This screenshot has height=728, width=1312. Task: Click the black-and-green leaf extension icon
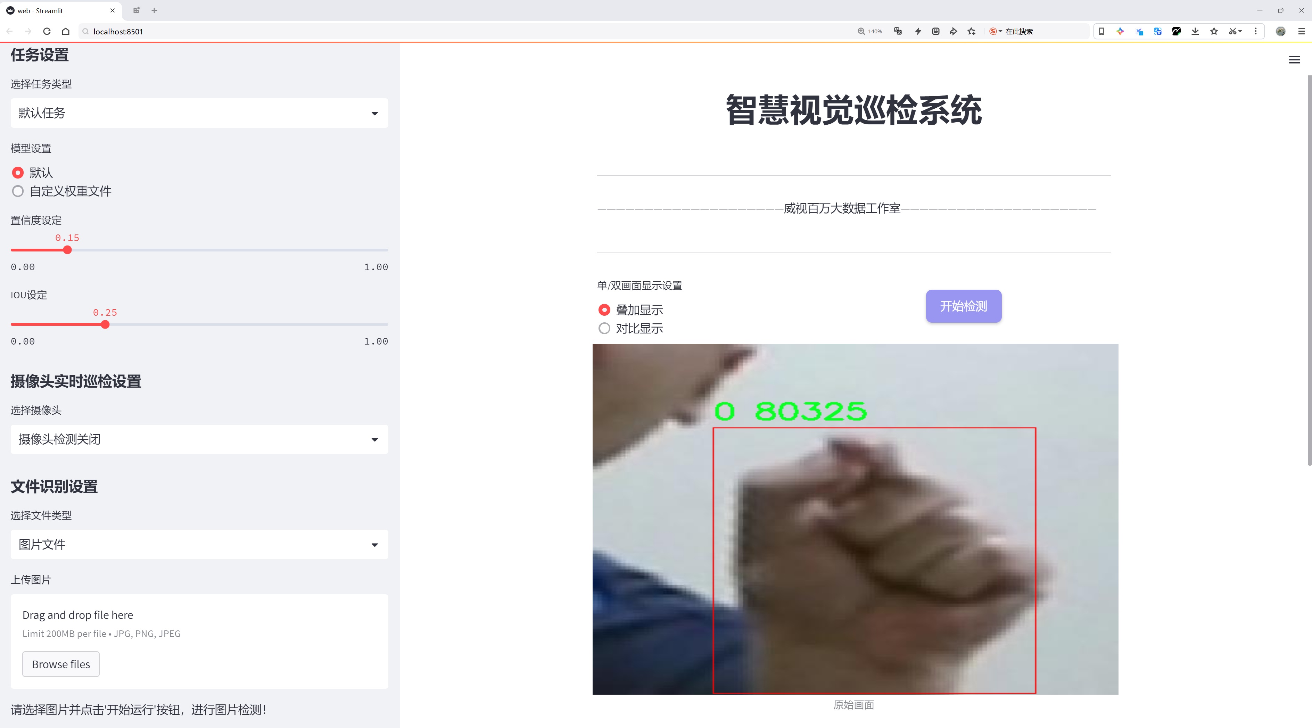(x=1177, y=32)
